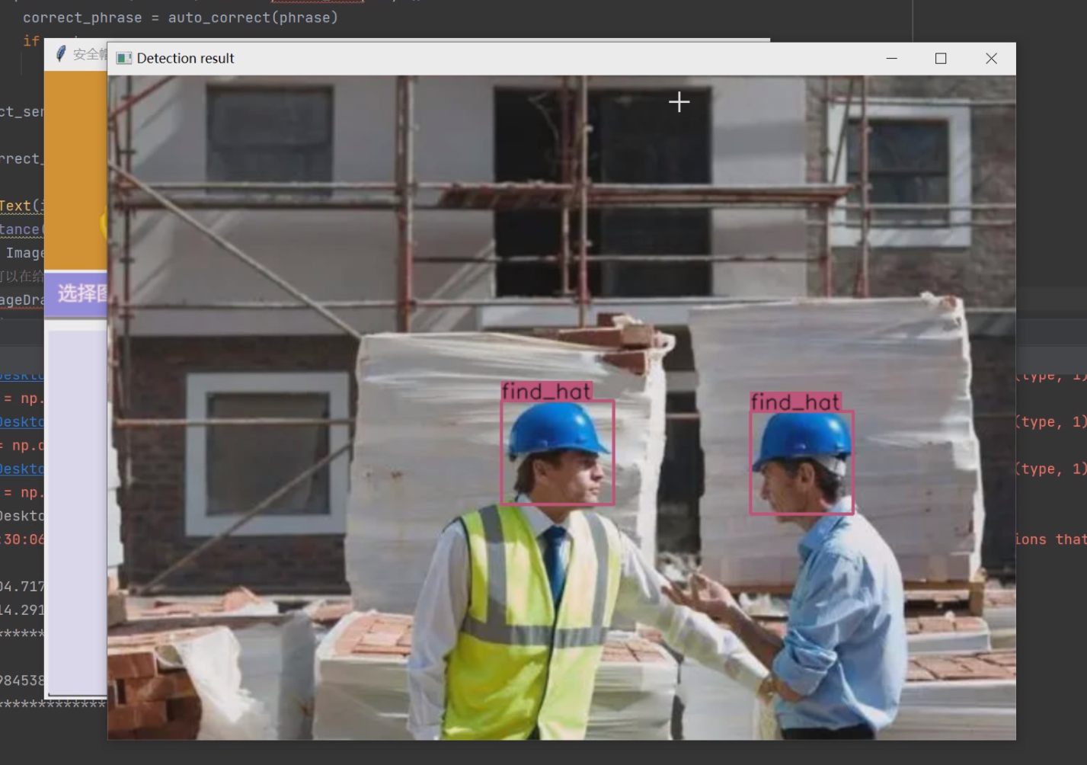This screenshot has width=1087, height=765.
Task: Maximize the Detection result window
Action: pos(941,59)
